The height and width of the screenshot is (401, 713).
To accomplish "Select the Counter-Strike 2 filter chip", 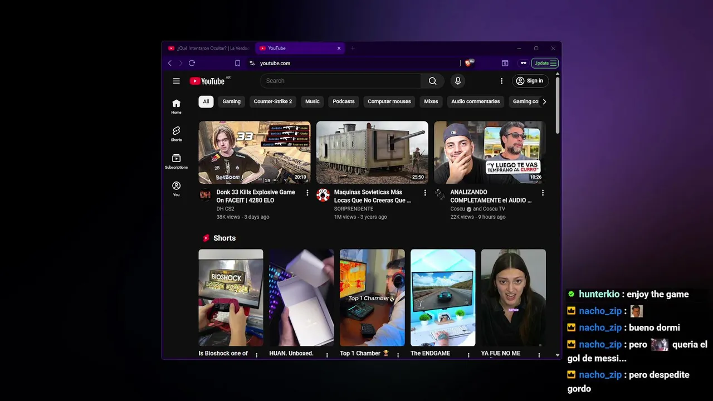I will (x=273, y=101).
